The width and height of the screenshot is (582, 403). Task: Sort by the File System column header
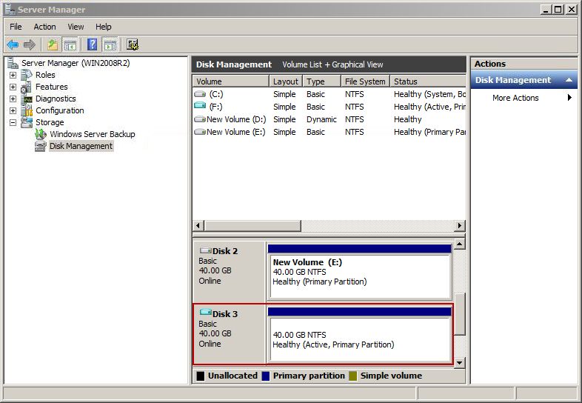coord(365,81)
